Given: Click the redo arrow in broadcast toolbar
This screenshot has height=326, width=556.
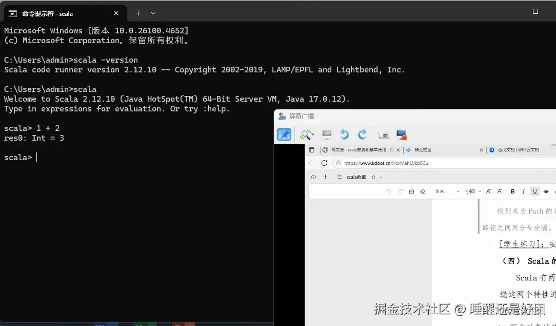Looking at the screenshot, I should [x=362, y=135].
